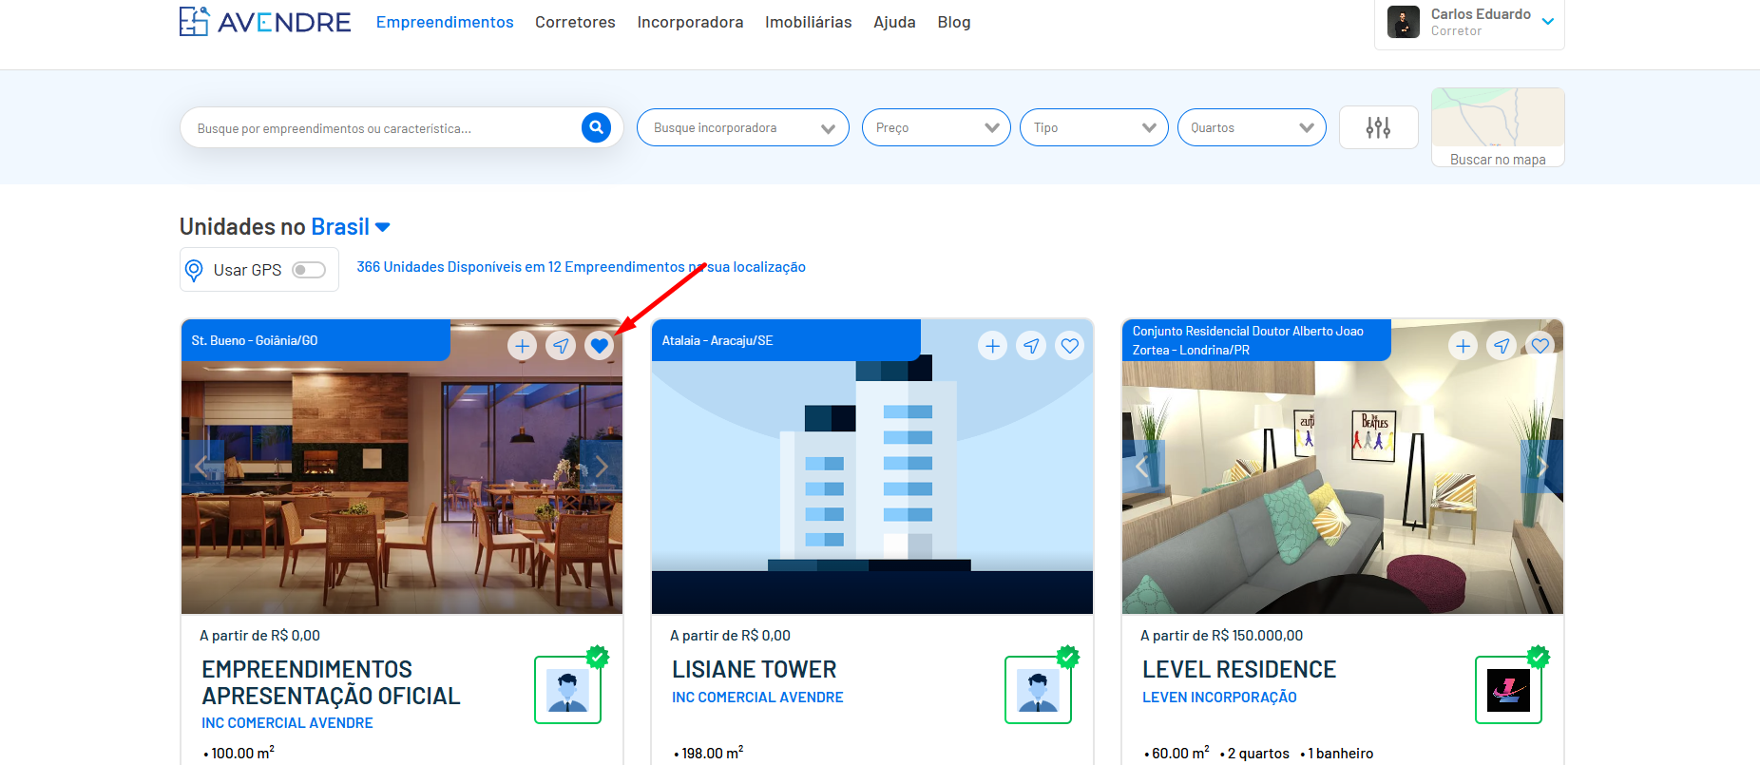Screen dimensions: 1760x765
Task: Open the advanced filters sliders icon
Action: pos(1378,127)
